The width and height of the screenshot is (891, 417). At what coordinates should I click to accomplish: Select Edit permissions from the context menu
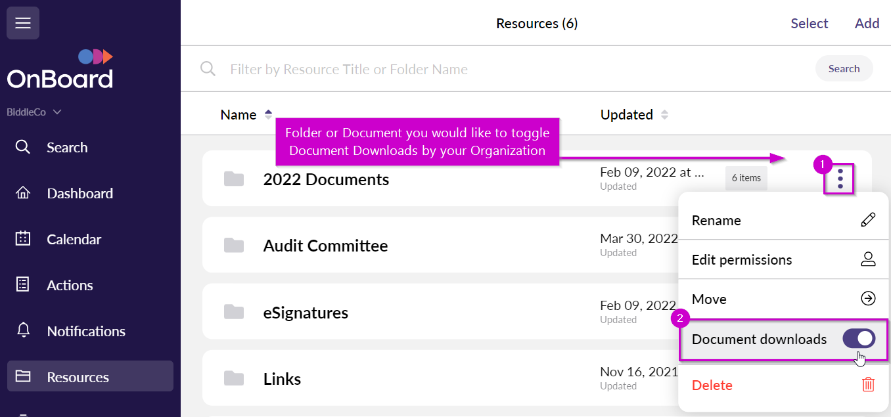tap(742, 259)
